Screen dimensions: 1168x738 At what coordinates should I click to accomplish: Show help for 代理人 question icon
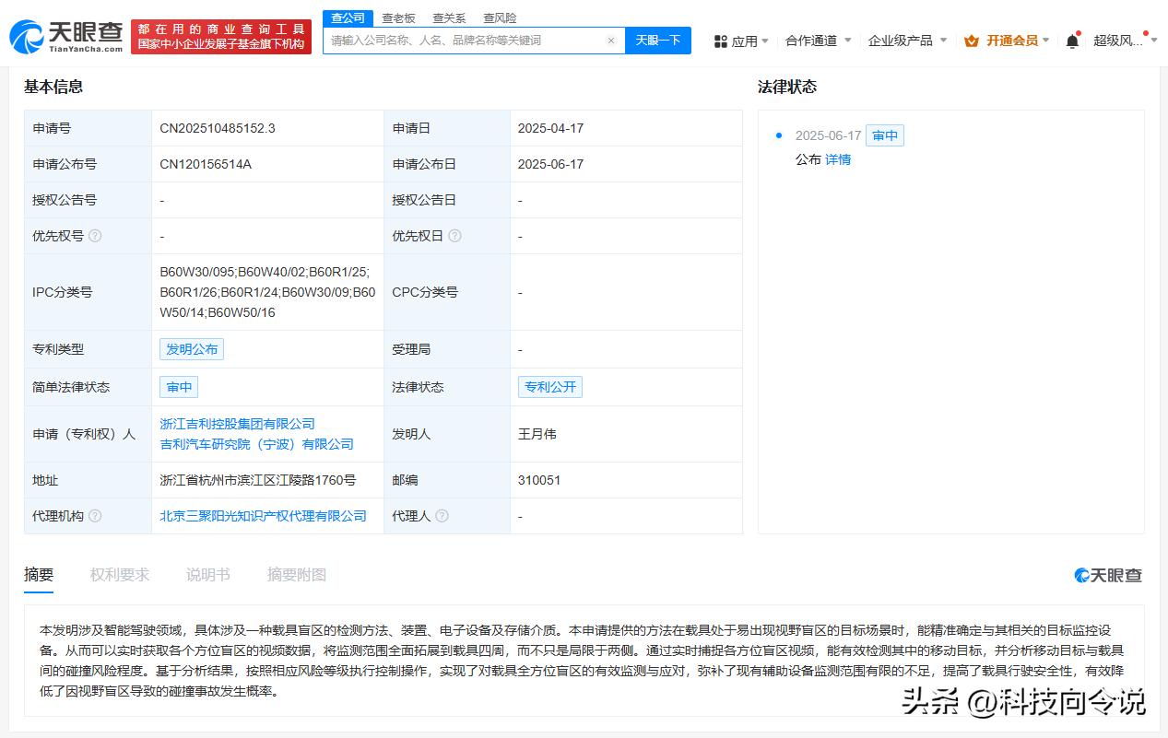442,516
